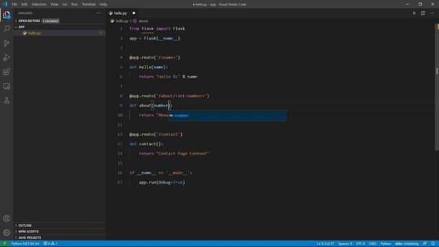Click the VS Code logo in title bar
The image size is (439, 247).
click(x=5, y=4)
